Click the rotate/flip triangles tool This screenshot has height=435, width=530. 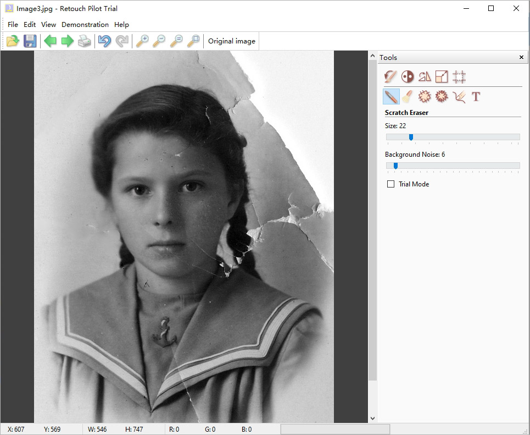[x=425, y=76]
